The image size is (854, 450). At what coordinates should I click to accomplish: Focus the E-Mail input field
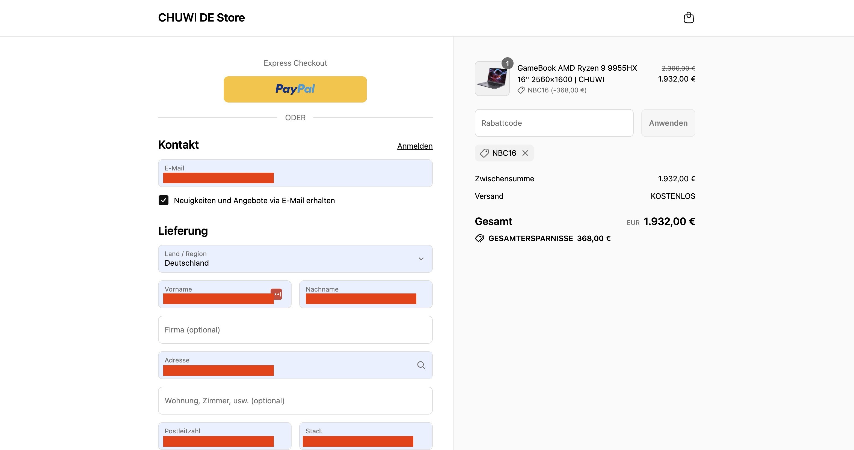point(295,173)
